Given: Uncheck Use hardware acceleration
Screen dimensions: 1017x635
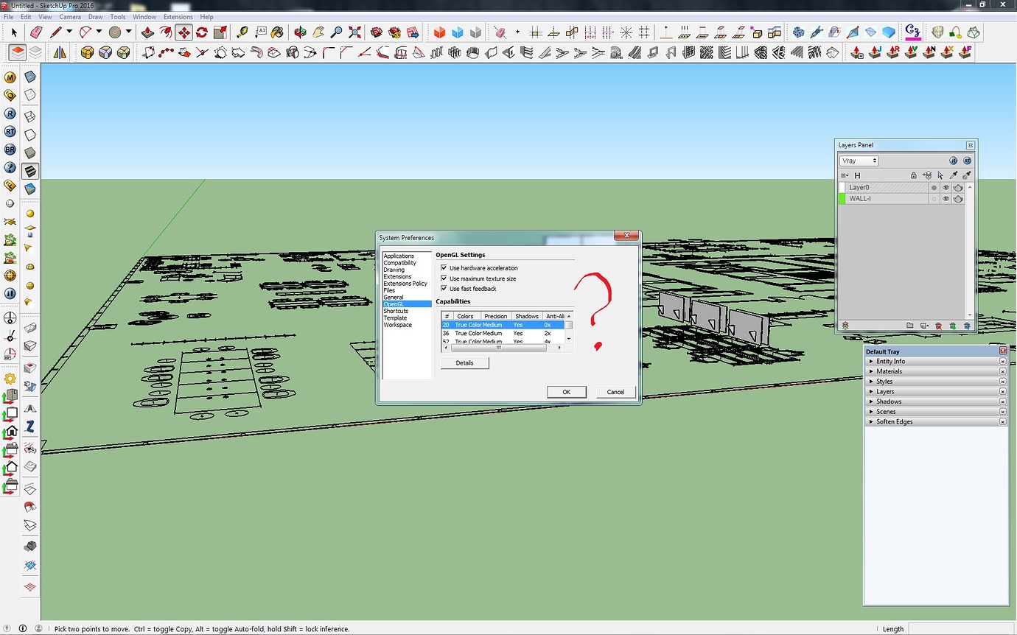Looking at the screenshot, I should 444,267.
